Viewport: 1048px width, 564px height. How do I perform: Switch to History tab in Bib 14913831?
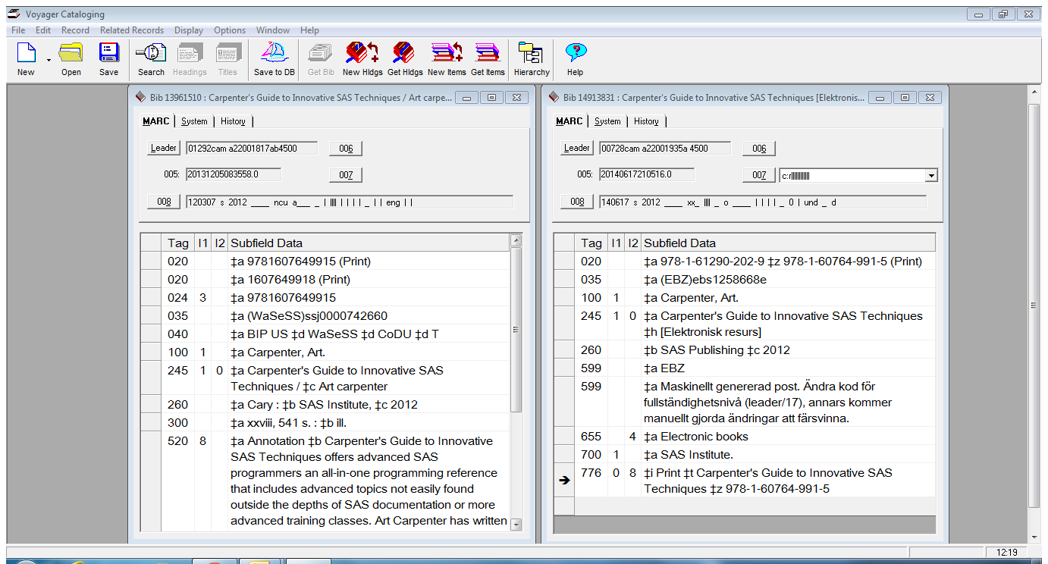click(646, 121)
